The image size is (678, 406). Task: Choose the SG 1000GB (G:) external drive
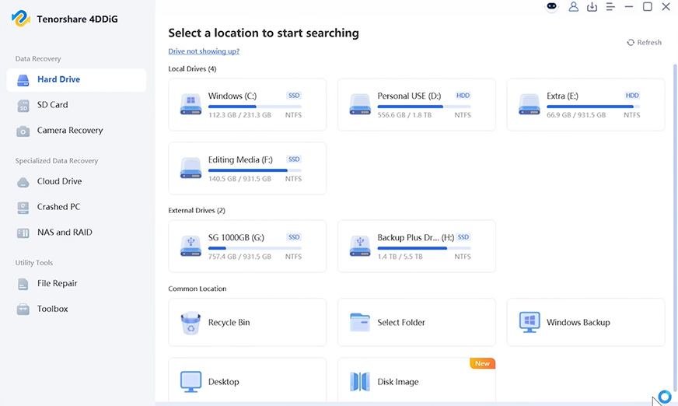click(x=247, y=246)
